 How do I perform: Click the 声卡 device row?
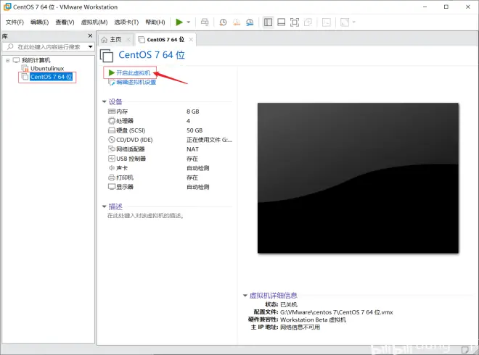coord(170,168)
